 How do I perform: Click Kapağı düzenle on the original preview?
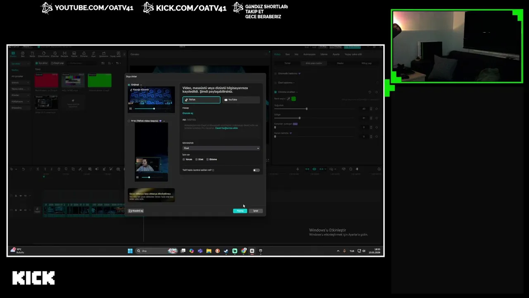point(140,90)
